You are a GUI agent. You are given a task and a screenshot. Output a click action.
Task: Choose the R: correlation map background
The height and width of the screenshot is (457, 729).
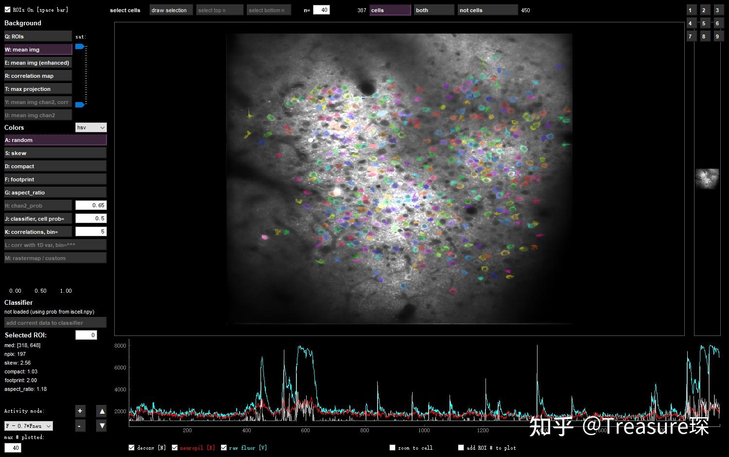(x=38, y=76)
